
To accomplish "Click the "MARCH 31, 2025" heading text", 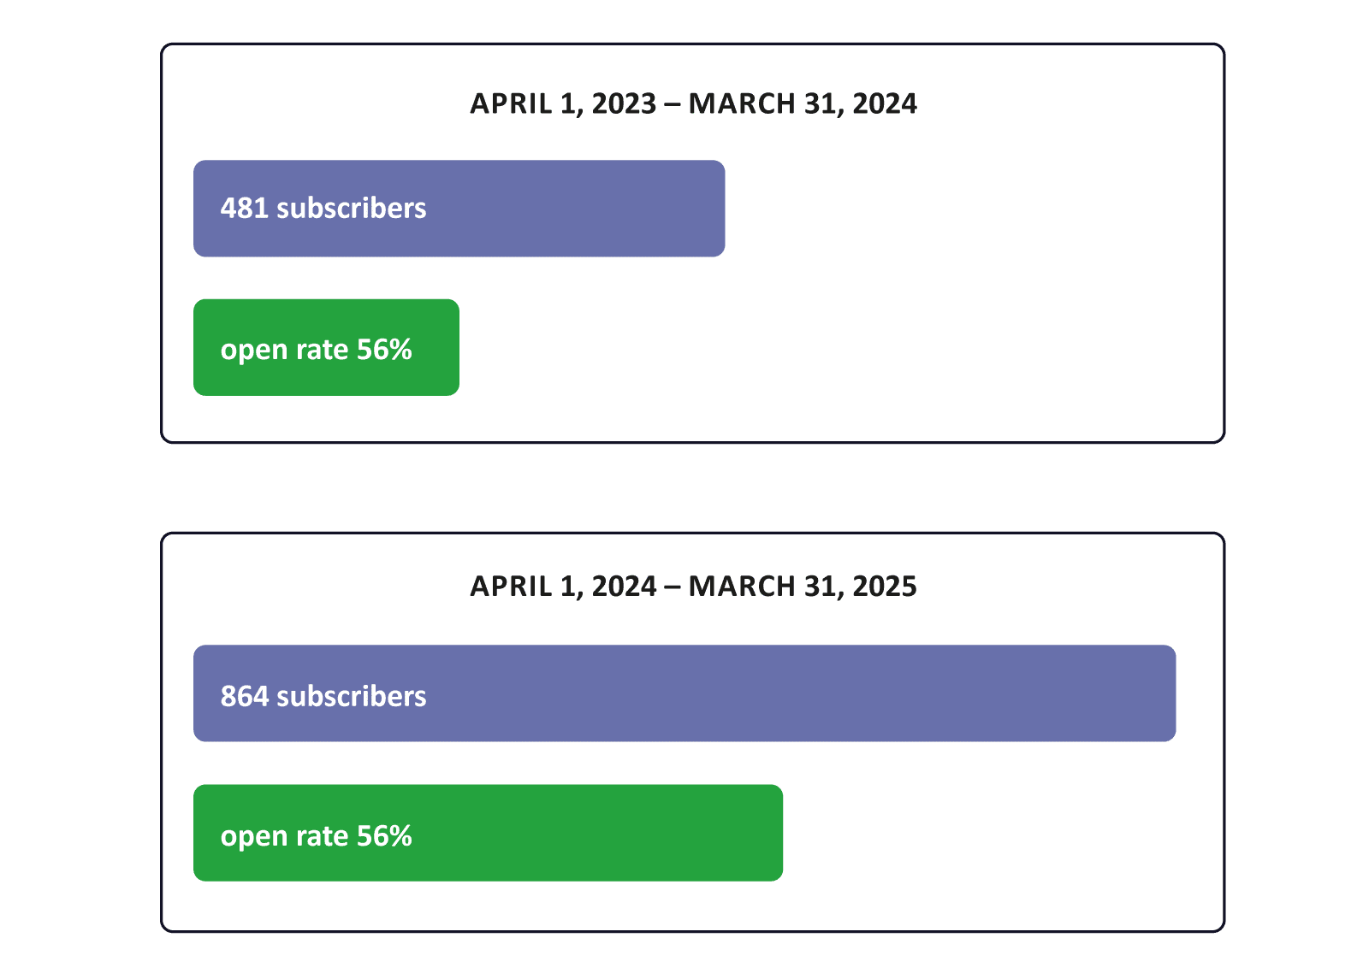I will 803,587.
